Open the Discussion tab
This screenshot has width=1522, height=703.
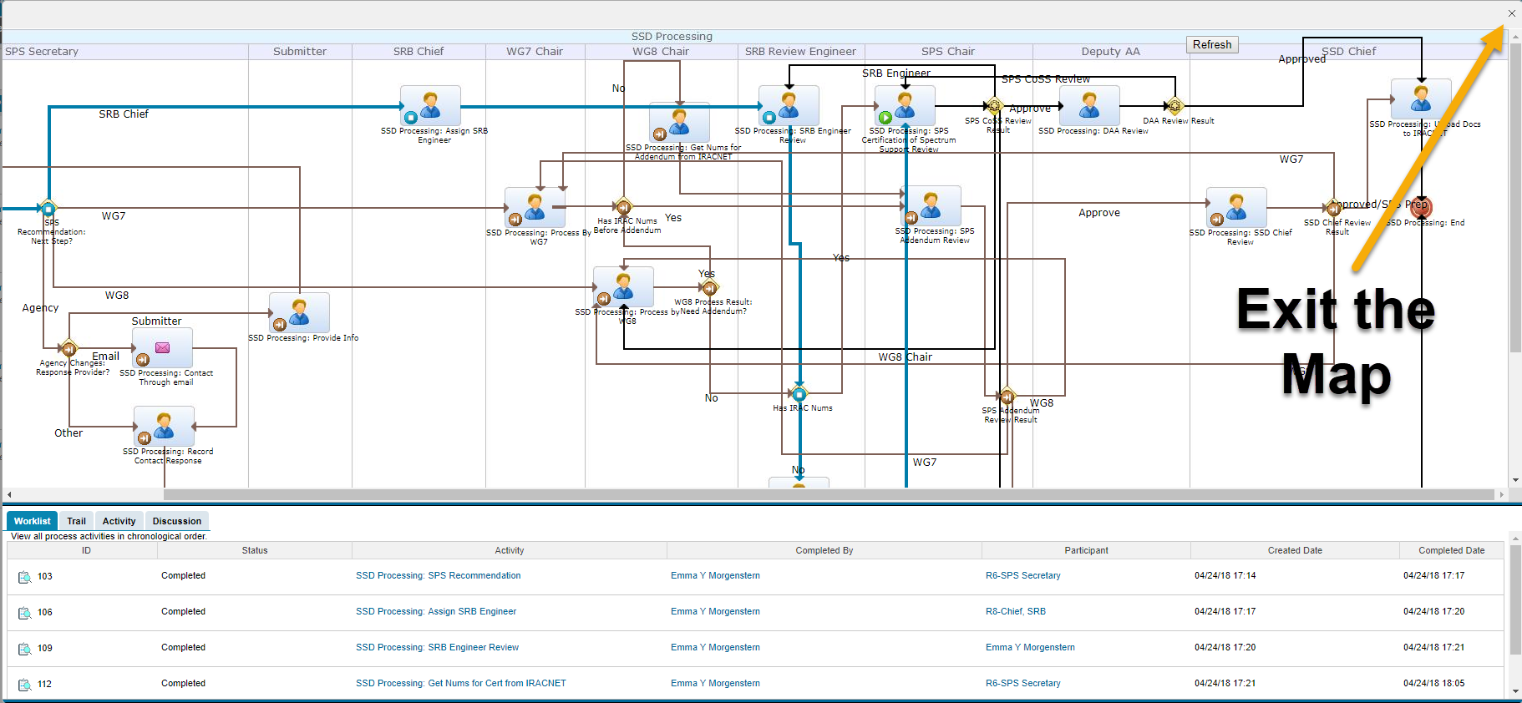coord(177,521)
